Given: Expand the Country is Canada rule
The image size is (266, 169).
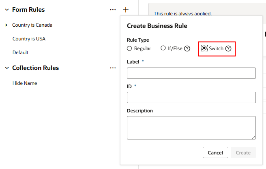Looking at the screenshot, I should (x=6, y=25).
